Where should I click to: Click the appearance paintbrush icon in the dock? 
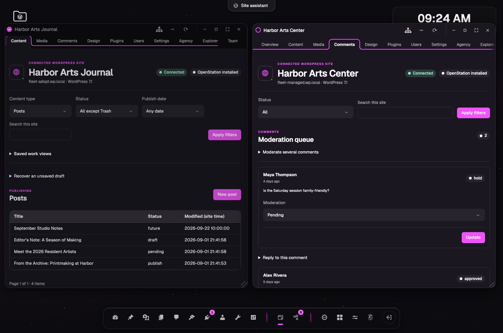click(192, 317)
